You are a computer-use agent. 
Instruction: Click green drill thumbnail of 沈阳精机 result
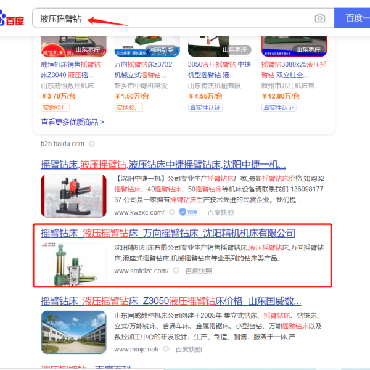point(73,265)
